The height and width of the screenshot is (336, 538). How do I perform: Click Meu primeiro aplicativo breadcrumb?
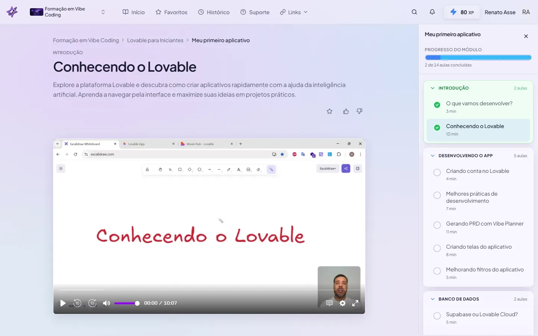pos(220,40)
